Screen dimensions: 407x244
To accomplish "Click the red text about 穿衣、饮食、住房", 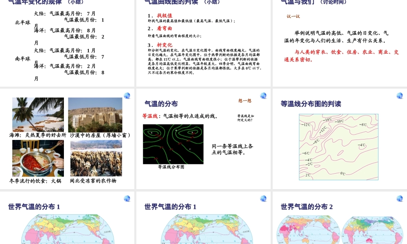I will 341,56.
